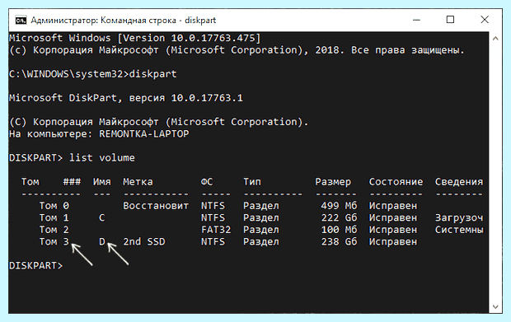Click the final empty 'DISKPART>' prompt

[35, 266]
